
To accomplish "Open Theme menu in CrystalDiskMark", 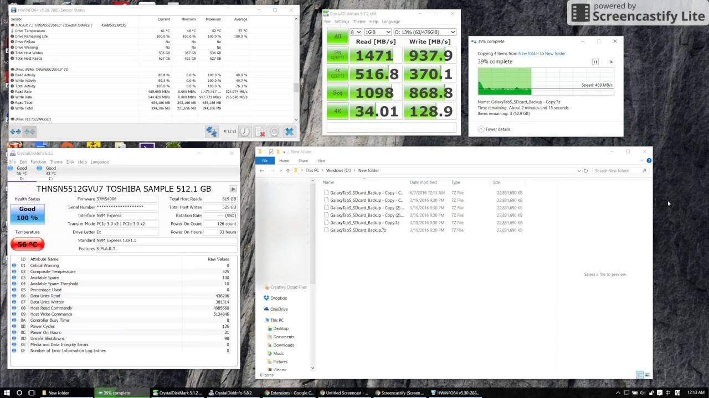I will (x=359, y=22).
